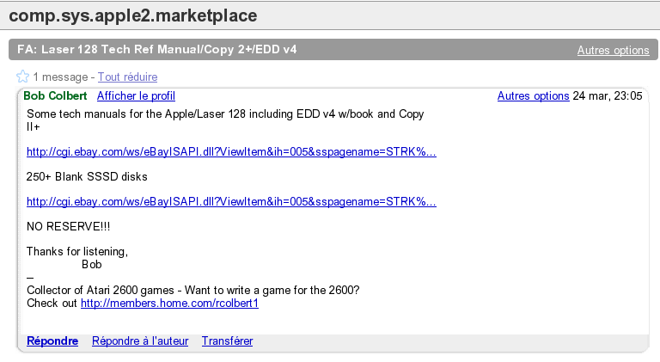Click Répondre à l'auteur
The height and width of the screenshot is (362, 660).
(140, 341)
